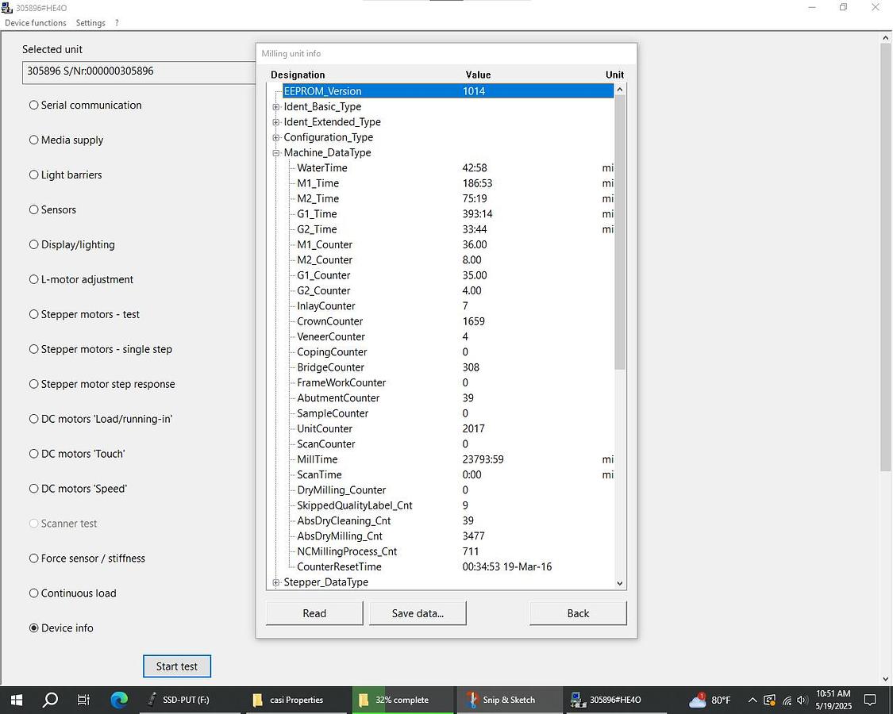Open Windows Start menu
The image size is (893, 714).
[16, 700]
